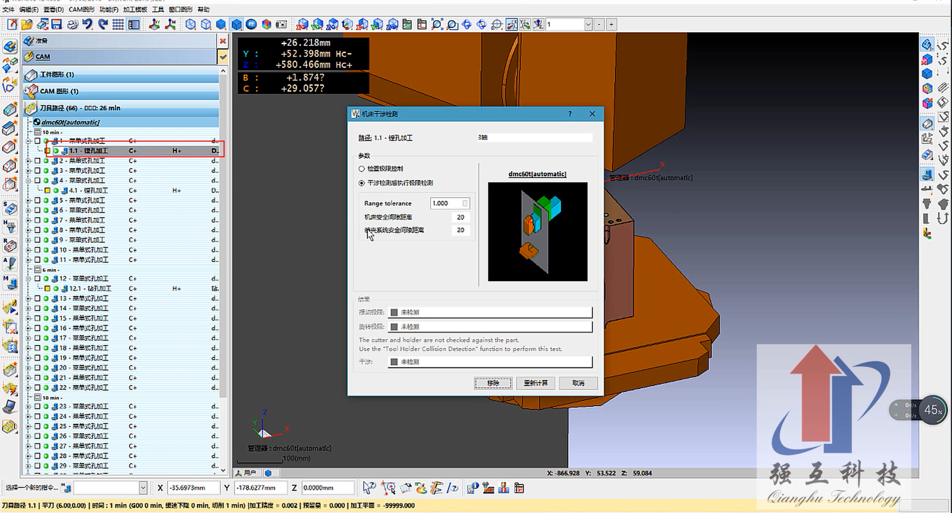Collapse toolpath 4 tree node
The width and height of the screenshot is (952, 513).
click(29, 181)
